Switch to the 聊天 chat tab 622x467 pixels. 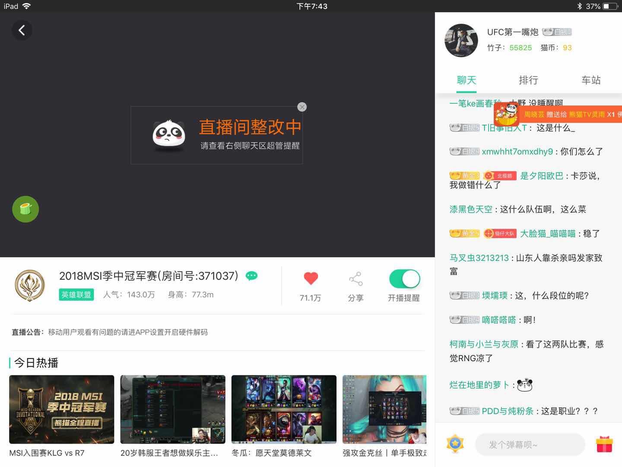(x=466, y=80)
